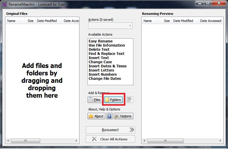Close the RenameMaestro window
The height and width of the screenshot is (149, 228).
click(219, 3)
